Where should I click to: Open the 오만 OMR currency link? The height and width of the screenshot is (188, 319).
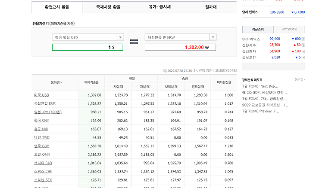pyautogui.click(x=42, y=155)
